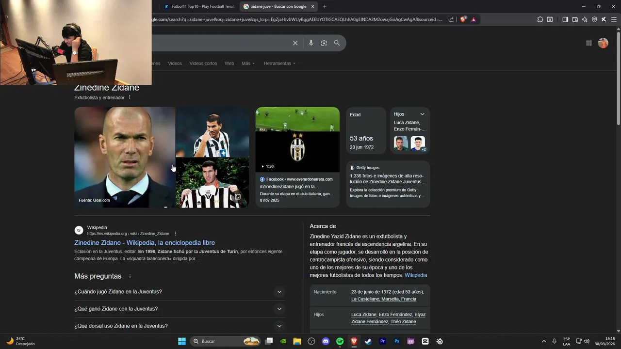Expand the Hijos card chevron
621x349 pixels.
tap(422, 114)
